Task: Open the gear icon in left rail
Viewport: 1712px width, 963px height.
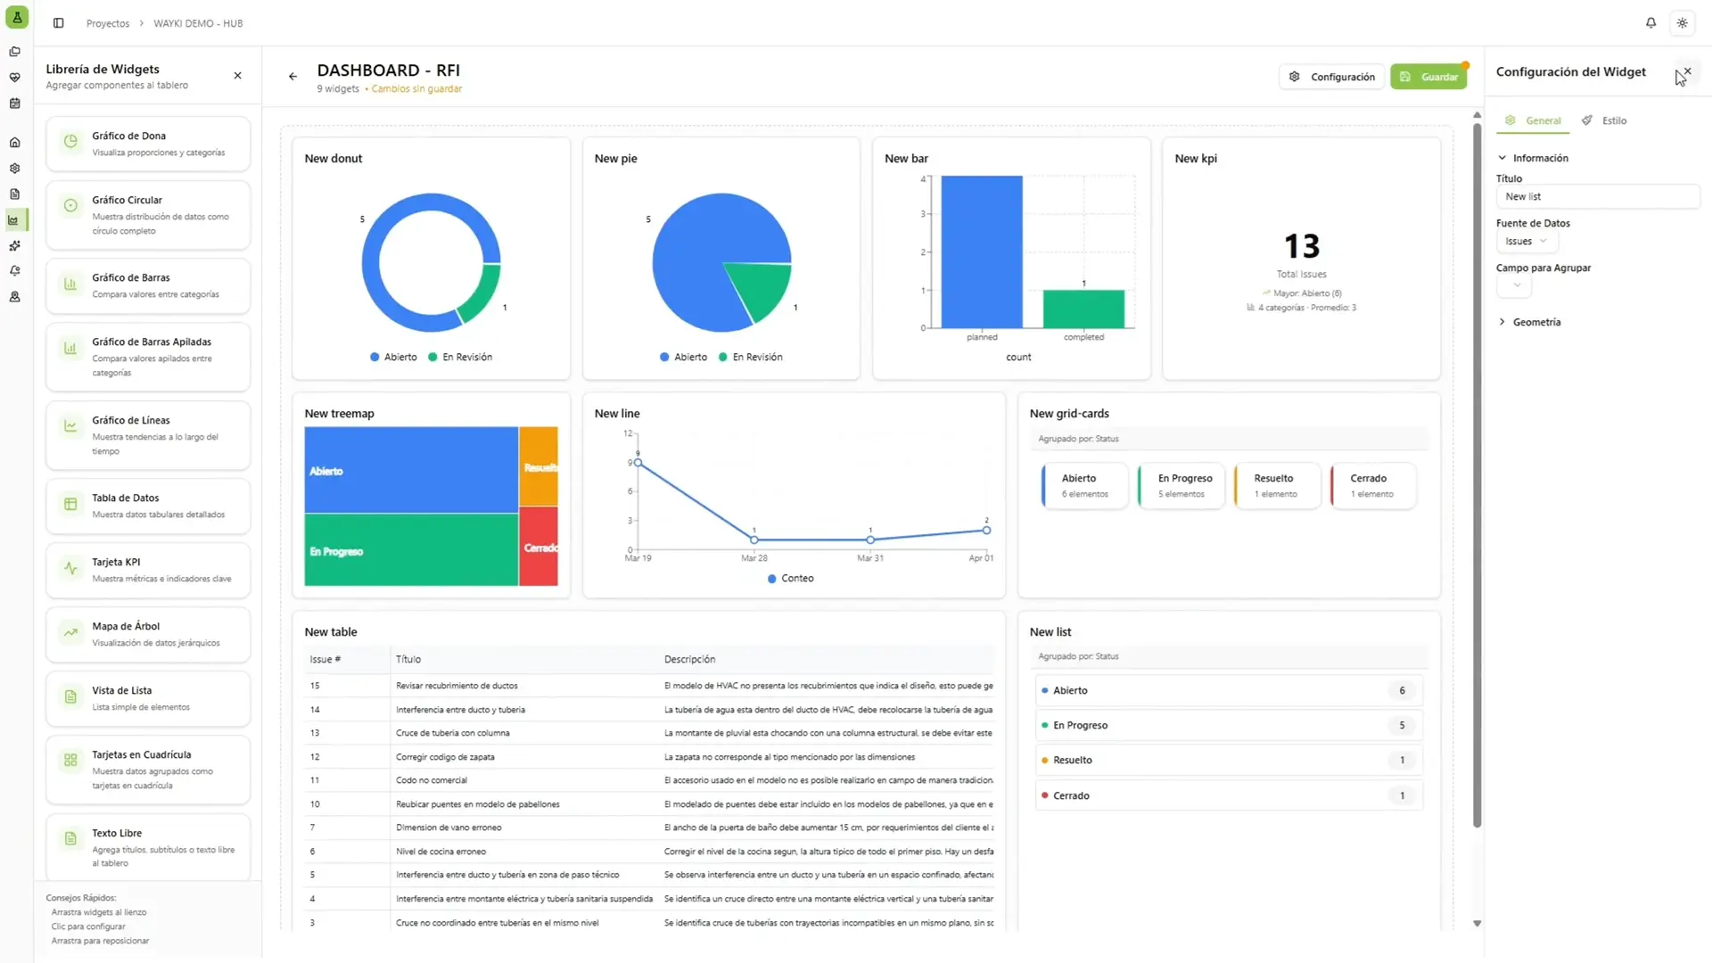Action: pos(14,169)
